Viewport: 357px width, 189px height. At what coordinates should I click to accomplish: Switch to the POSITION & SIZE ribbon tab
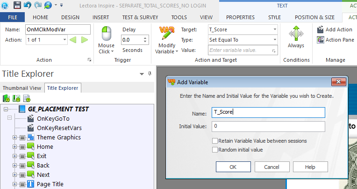(x=314, y=17)
